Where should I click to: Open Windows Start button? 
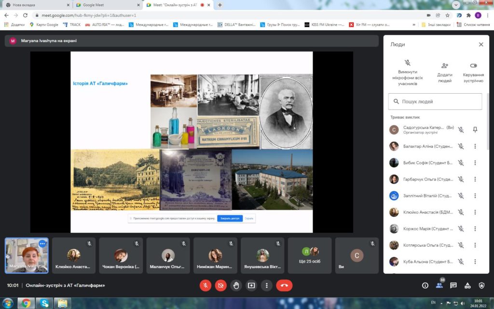click(8, 303)
